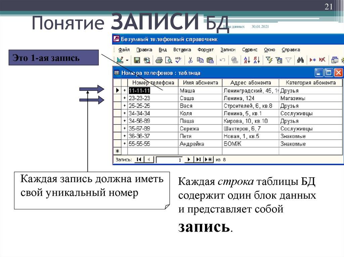Go to last record in navigation bar
The width and height of the screenshot is (344, 257).
(x=198, y=159)
